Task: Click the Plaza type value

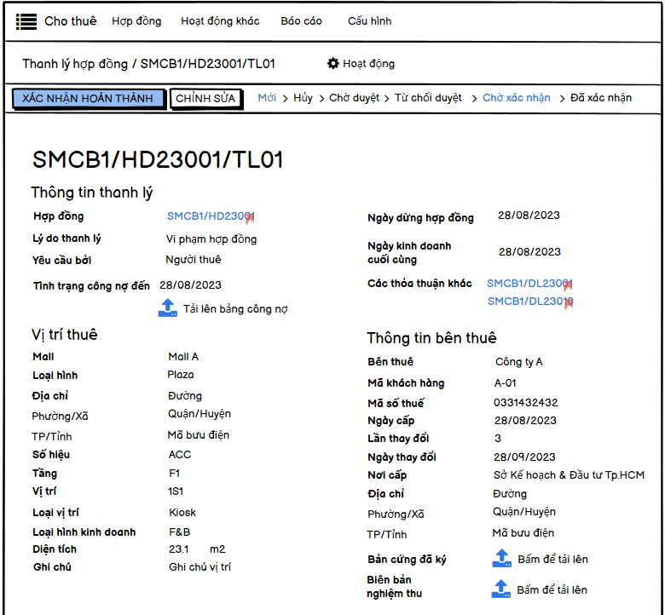Action: [181, 375]
